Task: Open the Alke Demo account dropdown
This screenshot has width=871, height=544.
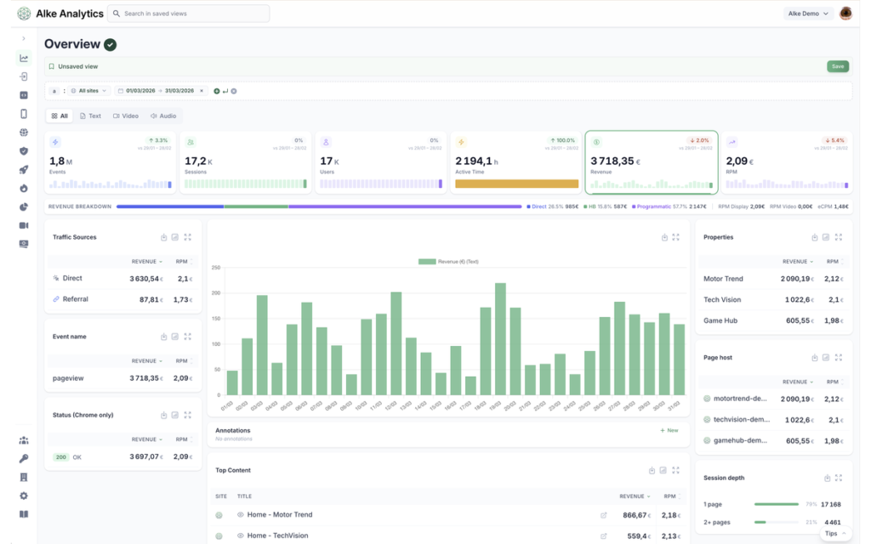Action: (x=808, y=14)
